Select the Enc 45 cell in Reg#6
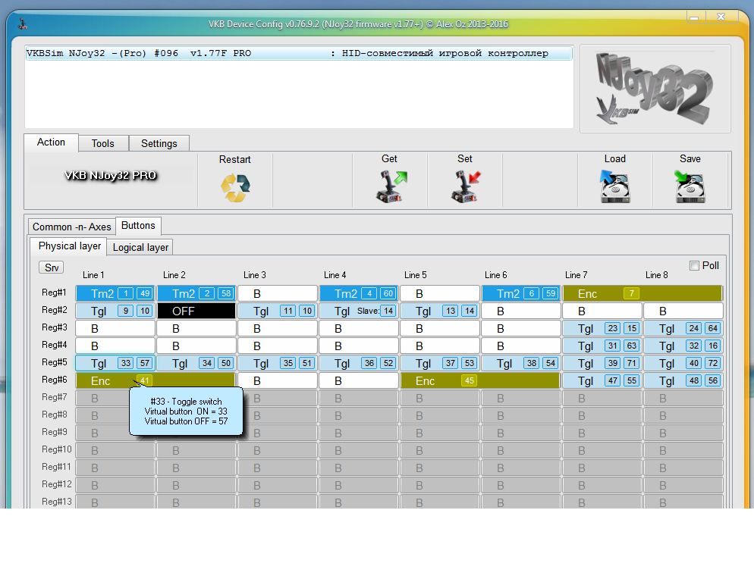The image size is (754, 582). coord(480,380)
